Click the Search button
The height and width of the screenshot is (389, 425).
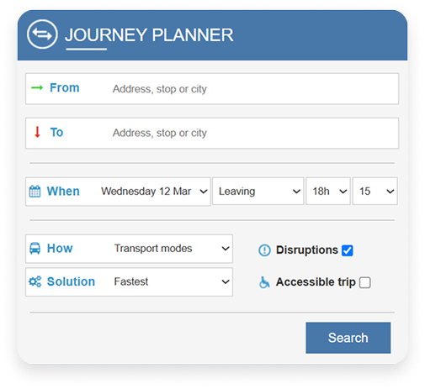[348, 338]
